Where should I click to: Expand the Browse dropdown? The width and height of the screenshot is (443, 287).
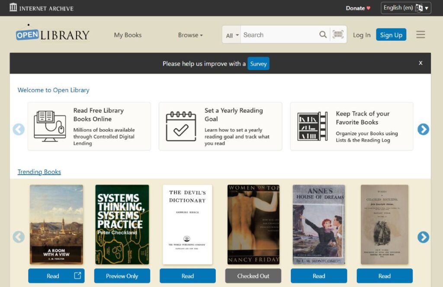190,35
